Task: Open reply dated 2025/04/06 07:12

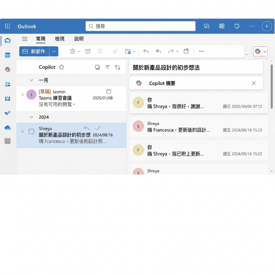Action: 199,103
